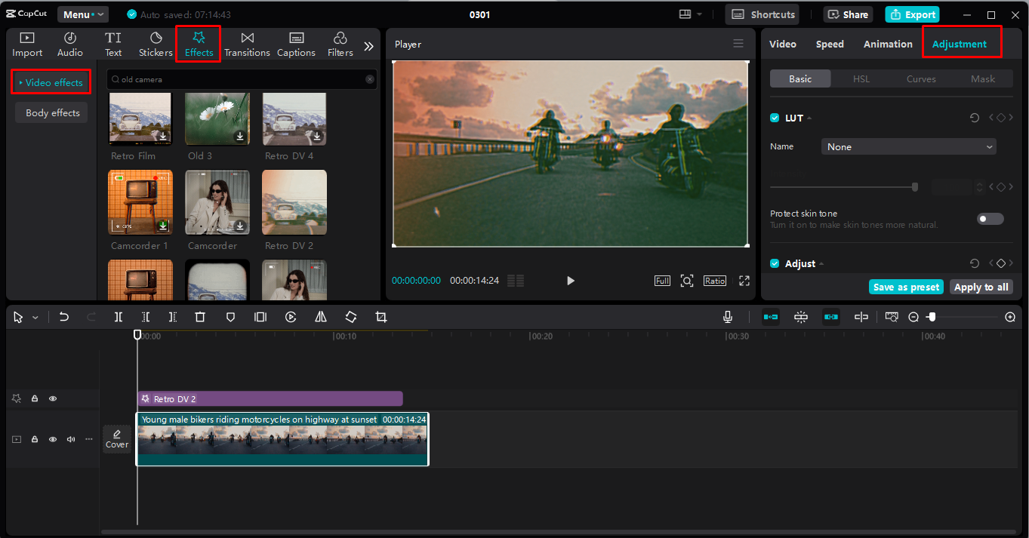Open the Animation tab
This screenshot has width=1029, height=538.
[888, 44]
